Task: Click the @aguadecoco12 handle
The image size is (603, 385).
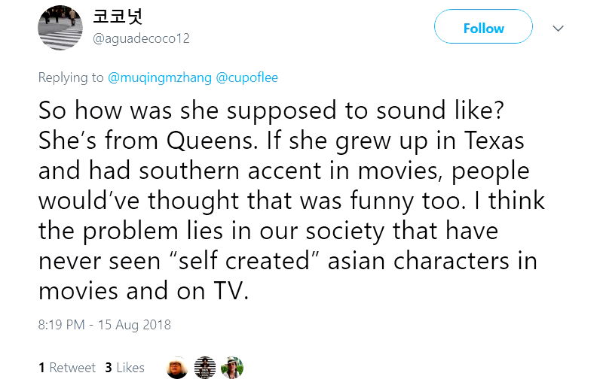Action: (x=141, y=39)
